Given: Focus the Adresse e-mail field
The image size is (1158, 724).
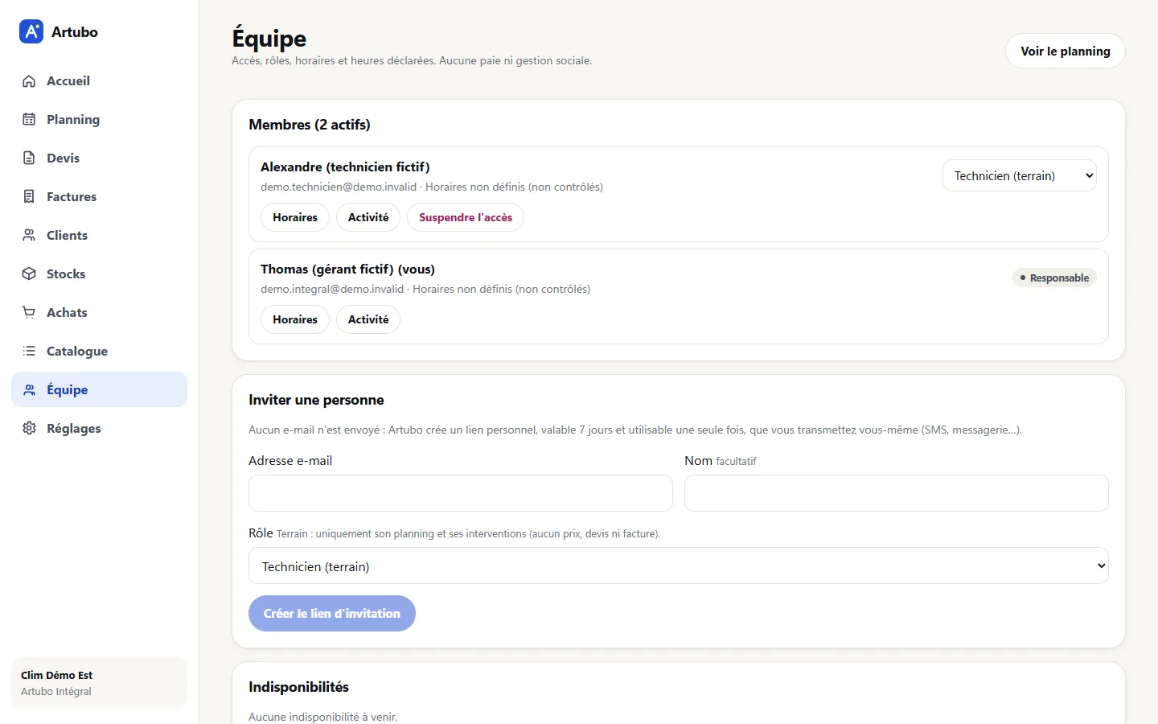Looking at the screenshot, I should tap(460, 493).
